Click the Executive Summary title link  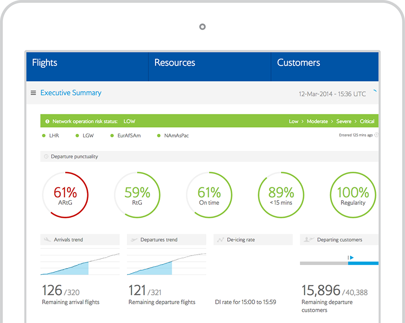pyautogui.click(x=71, y=93)
